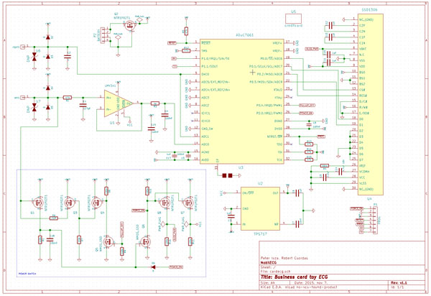This screenshot has height=296, width=431.
Task: Click the POWER_ON net label near D6
Action: [176, 267]
